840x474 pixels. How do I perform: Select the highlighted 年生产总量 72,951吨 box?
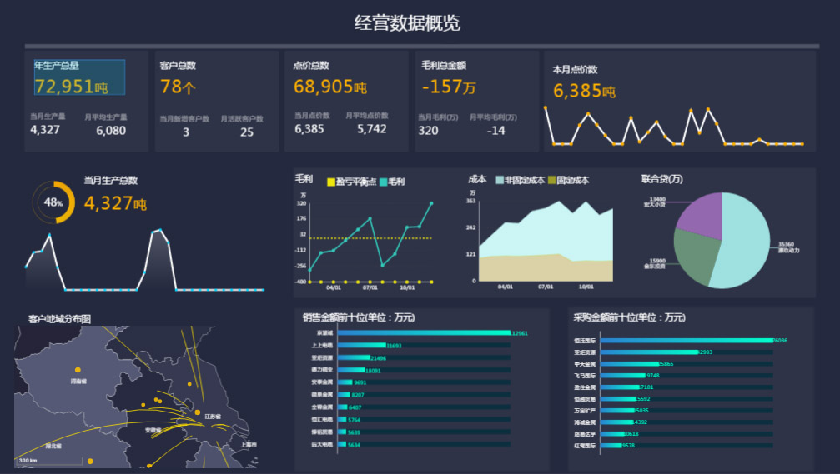[79, 77]
